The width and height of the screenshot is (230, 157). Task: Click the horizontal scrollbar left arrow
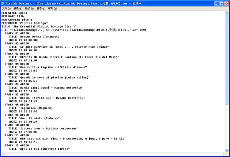3,154
